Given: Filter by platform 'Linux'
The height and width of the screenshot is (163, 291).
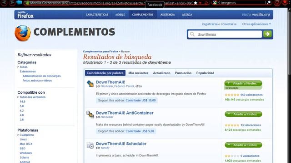Looking at the screenshot, I should tap(23, 139).
